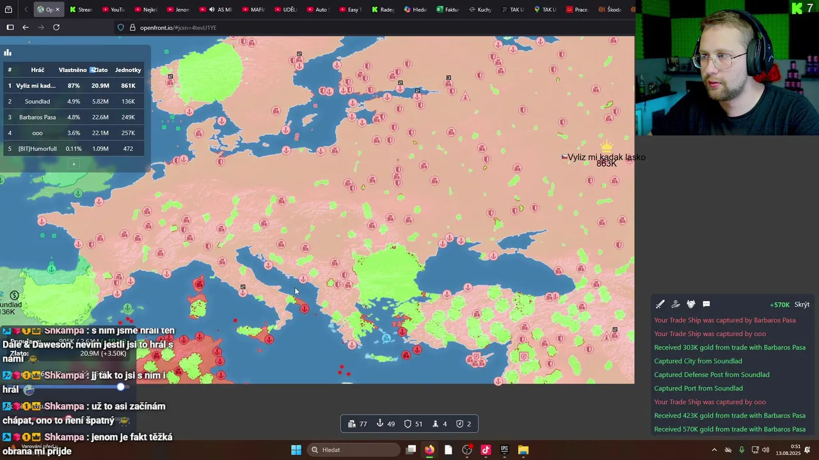The image size is (819, 460).
Task: Switch to the AS ME audio tab
Action: tap(218, 10)
